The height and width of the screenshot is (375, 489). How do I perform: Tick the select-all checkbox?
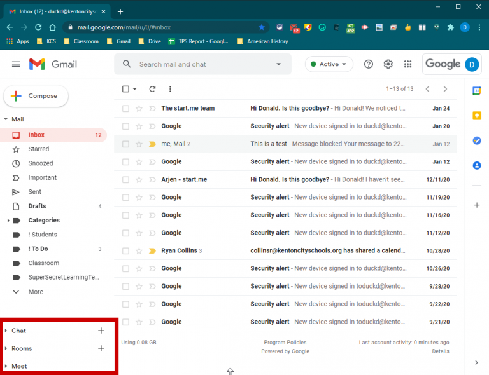tap(125, 89)
